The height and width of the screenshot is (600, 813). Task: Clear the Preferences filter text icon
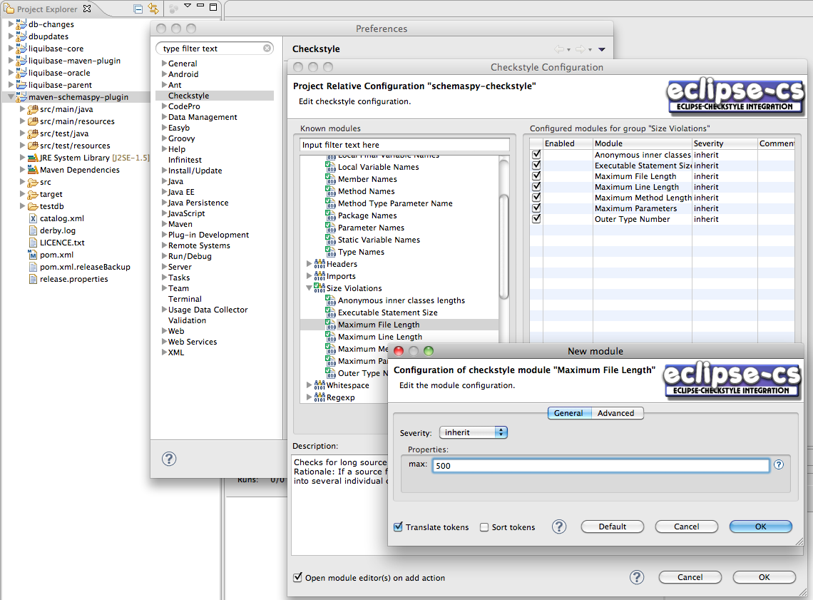coord(267,49)
